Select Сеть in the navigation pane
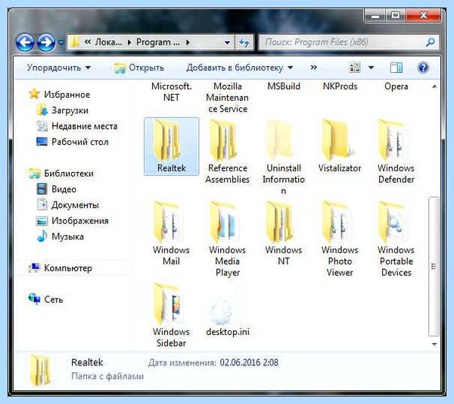454x404 pixels. (45, 299)
